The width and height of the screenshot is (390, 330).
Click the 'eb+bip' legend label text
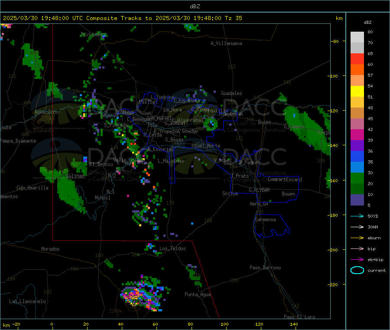pyautogui.click(x=375, y=260)
